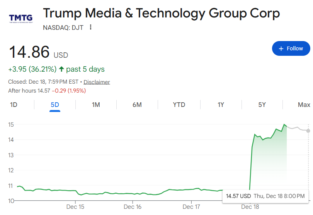
Task: Click the 14.86 current price value
Action: coord(29,52)
